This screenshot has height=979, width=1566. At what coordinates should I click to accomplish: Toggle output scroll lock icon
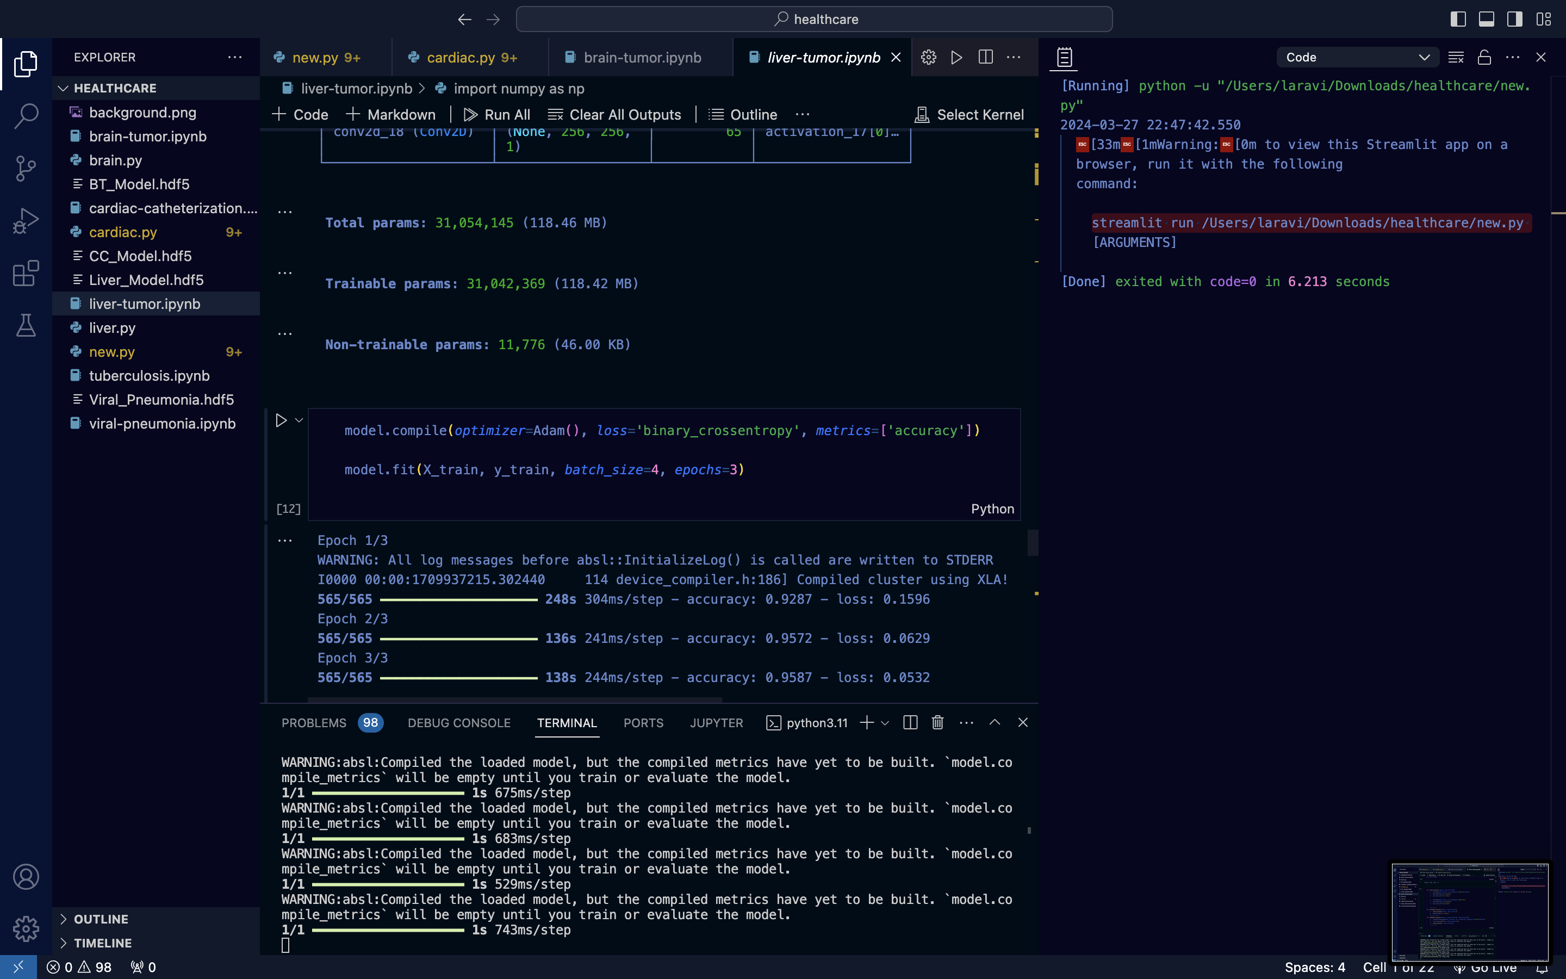point(1484,58)
